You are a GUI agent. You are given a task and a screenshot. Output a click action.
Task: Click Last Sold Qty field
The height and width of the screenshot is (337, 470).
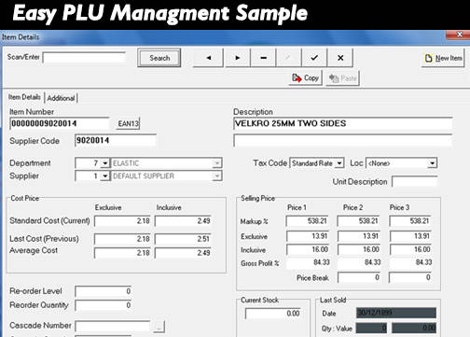(371, 328)
